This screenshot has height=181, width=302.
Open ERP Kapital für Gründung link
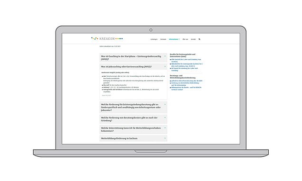click(185, 69)
